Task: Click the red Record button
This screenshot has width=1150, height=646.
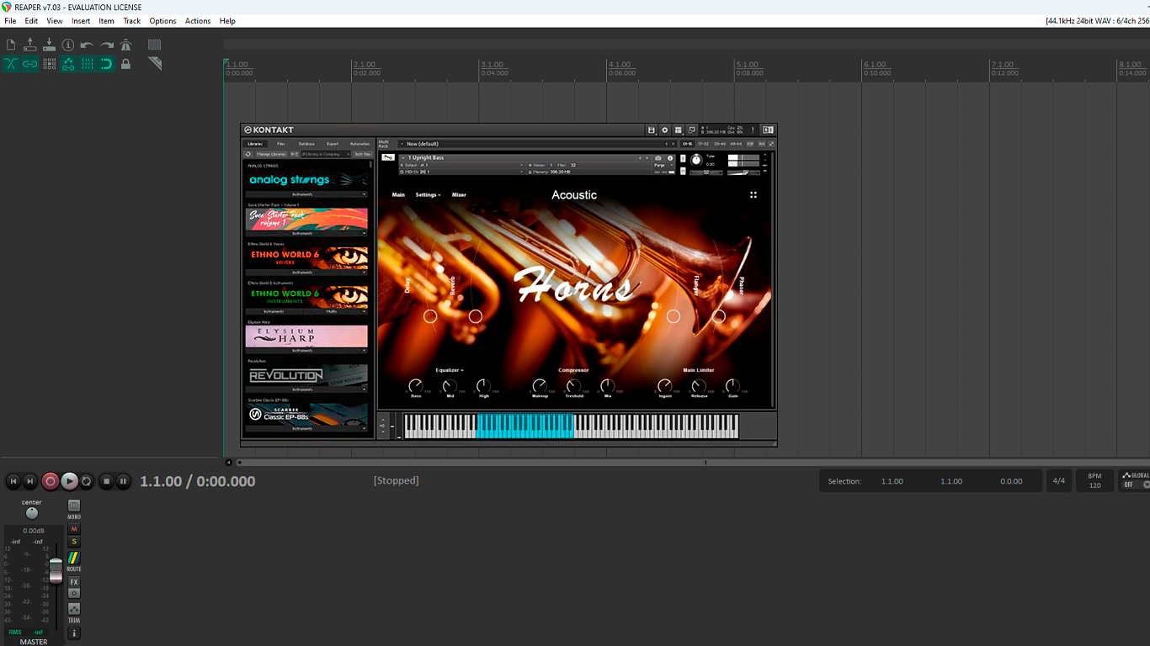Action: 51,481
